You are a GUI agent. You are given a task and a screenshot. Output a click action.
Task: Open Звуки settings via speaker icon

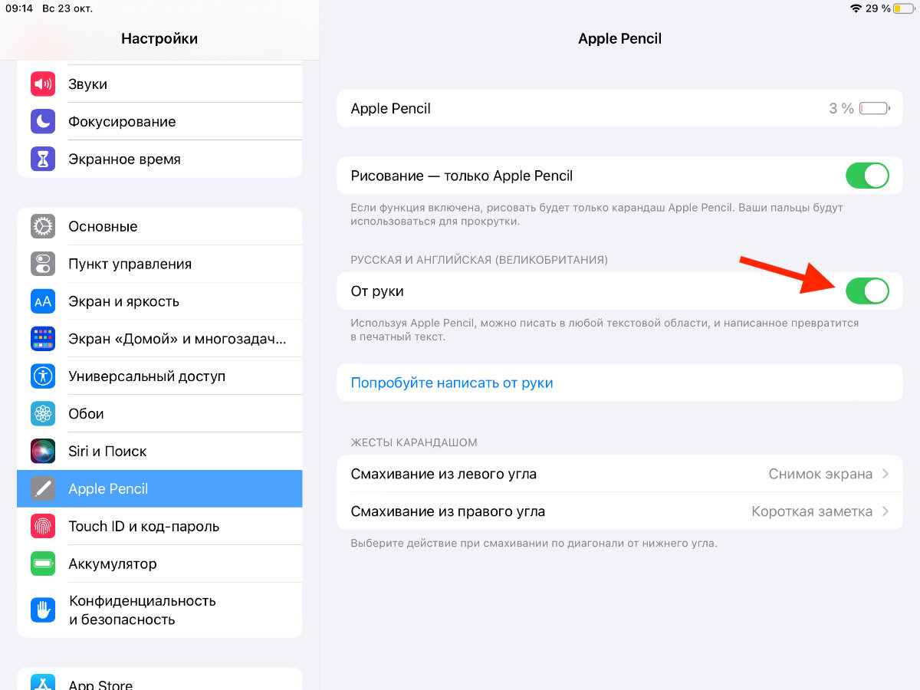[43, 84]
